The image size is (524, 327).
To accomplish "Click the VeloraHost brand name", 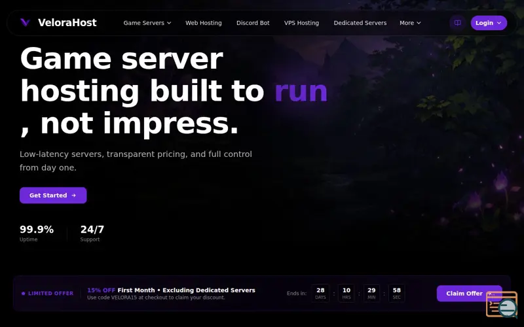I will point(67,22).
